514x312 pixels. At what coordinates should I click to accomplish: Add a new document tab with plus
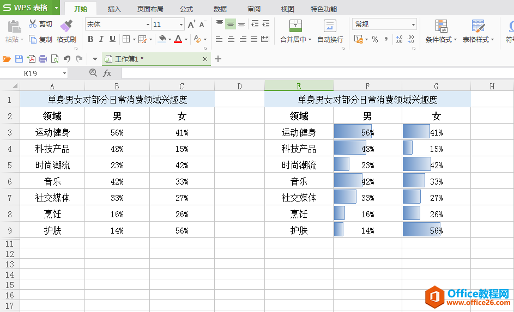(x=218, y=59)
